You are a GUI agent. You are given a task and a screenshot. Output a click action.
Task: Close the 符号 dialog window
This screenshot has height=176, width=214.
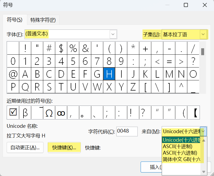coord(205,5)
